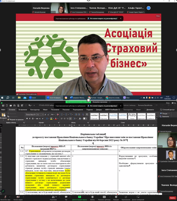
Task: Click the justify alignment icon
Action: pos(70,119)
